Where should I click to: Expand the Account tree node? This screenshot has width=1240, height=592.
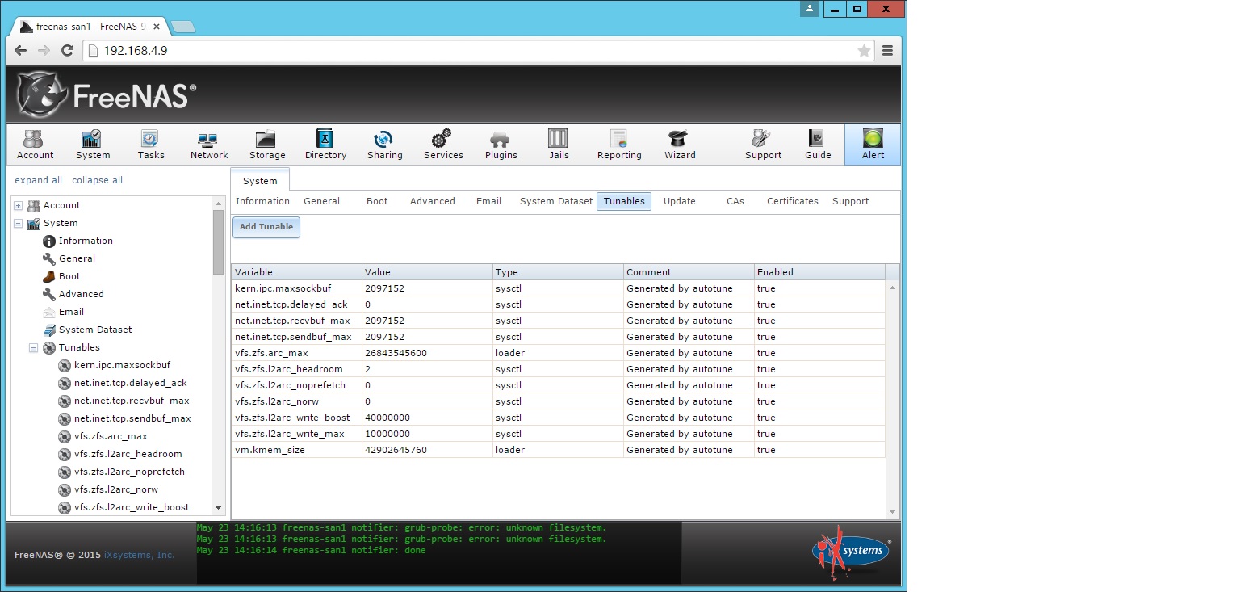(x=18, y=205)
